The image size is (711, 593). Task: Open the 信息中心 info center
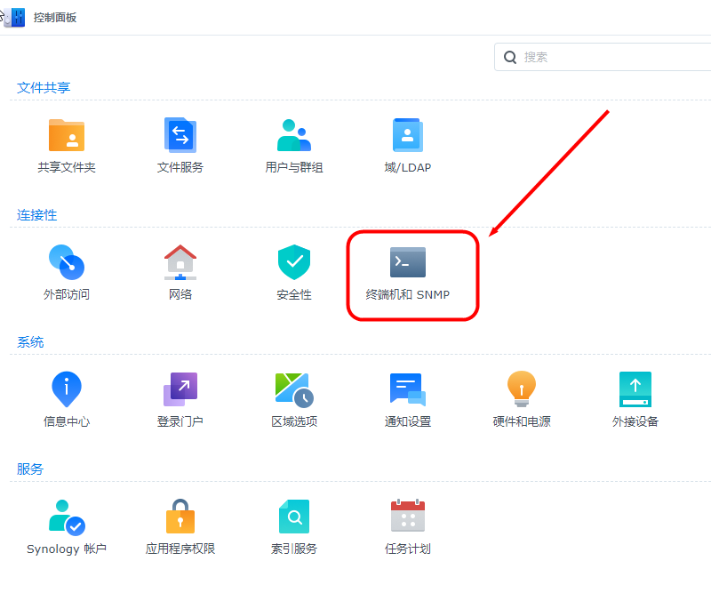tap(67, 390)
